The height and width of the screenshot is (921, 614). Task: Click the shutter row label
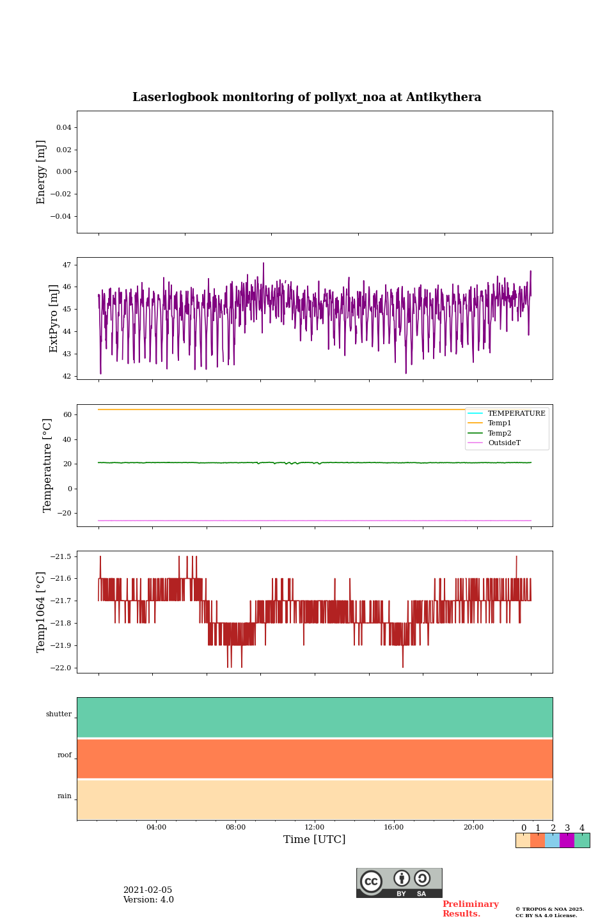59,714
